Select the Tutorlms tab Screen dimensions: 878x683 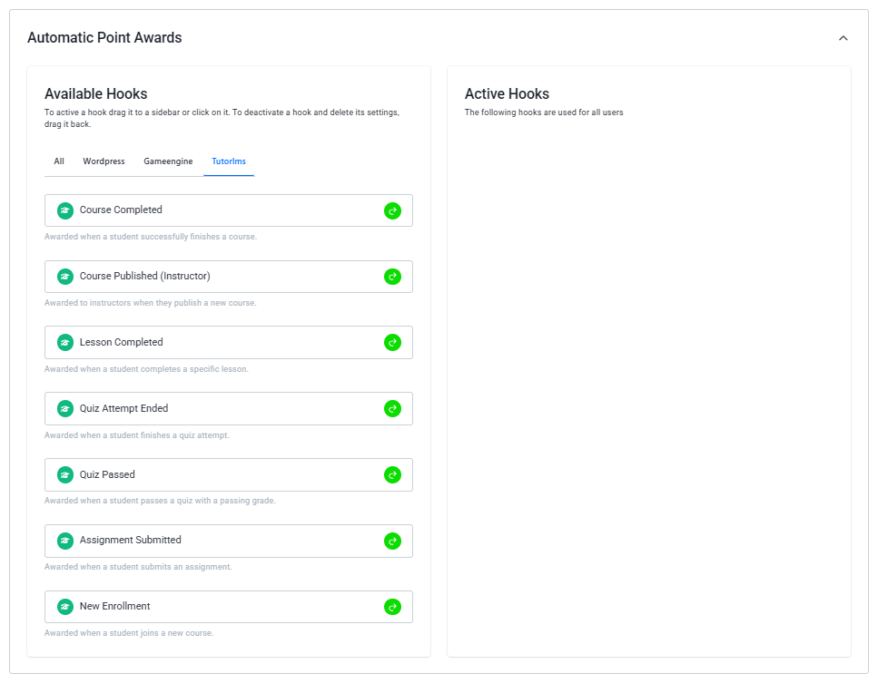[229, 161]
